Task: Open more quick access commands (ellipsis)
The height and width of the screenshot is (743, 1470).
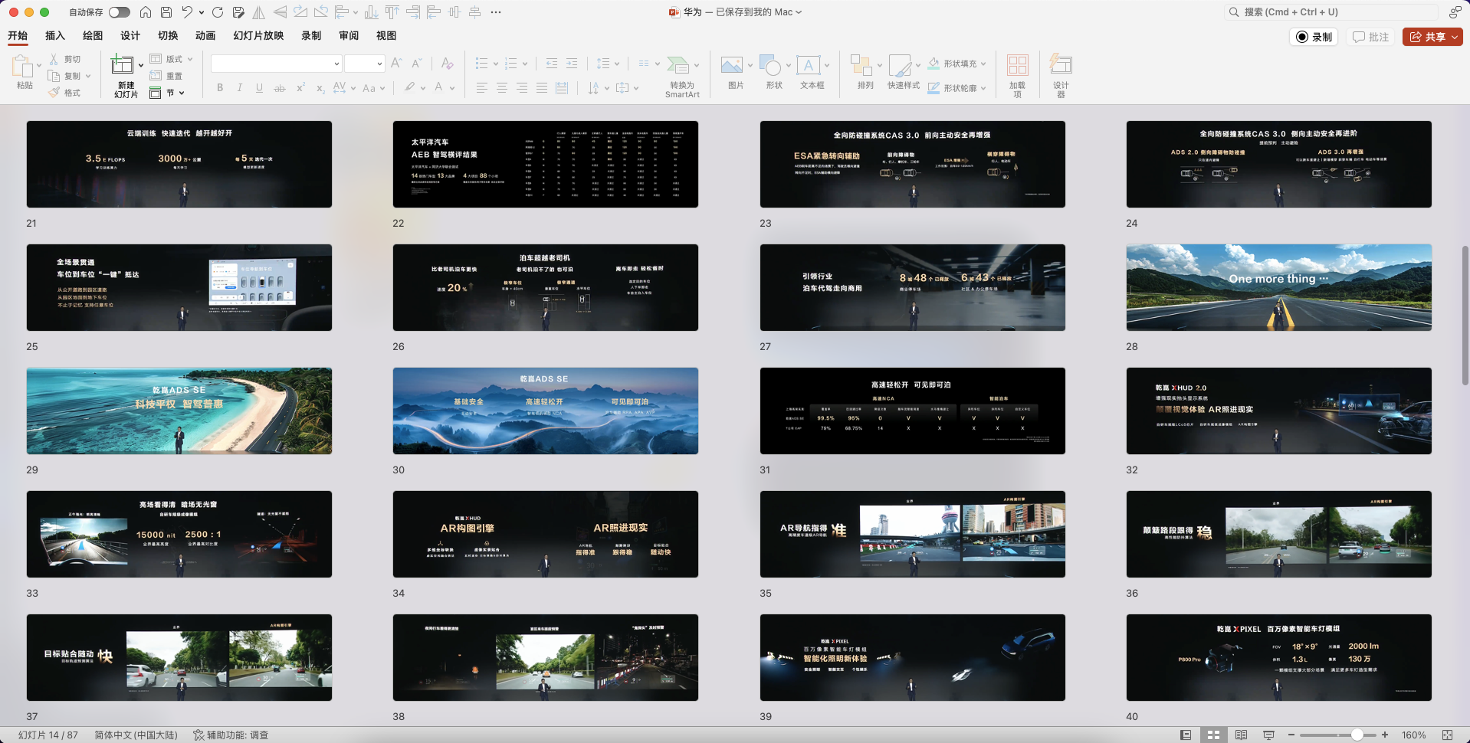Action: tap(496, 12)
